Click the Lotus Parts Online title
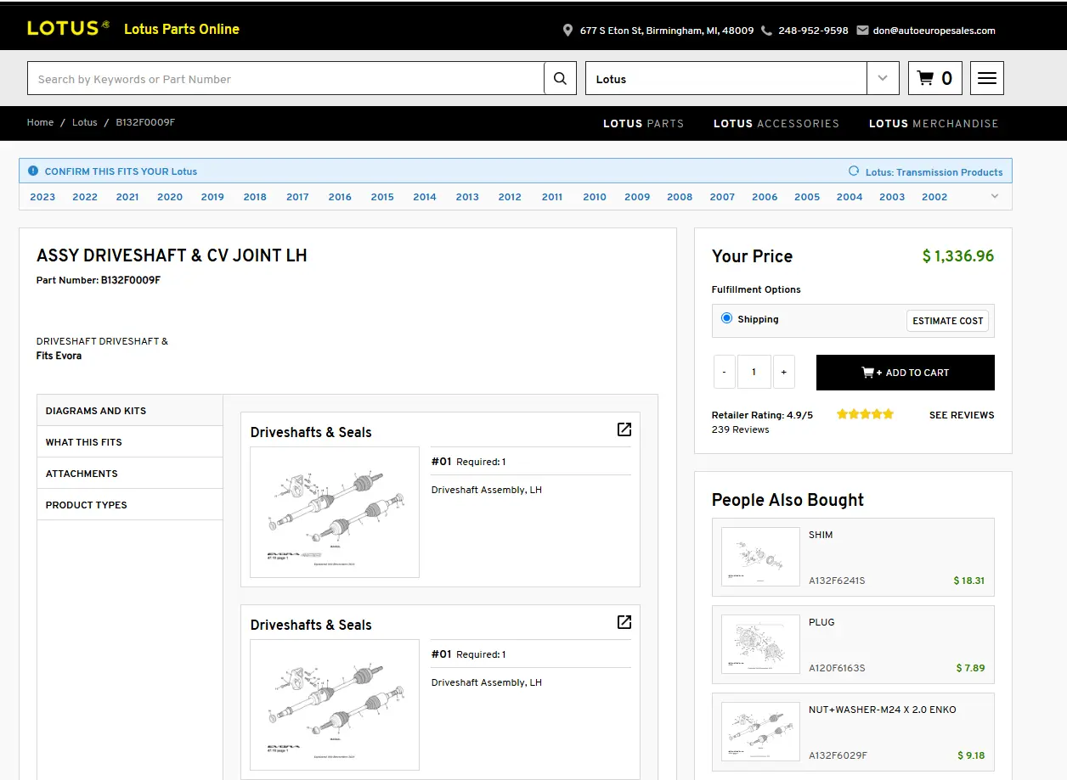Screen dimensions: 1067x780 (182, 29)
